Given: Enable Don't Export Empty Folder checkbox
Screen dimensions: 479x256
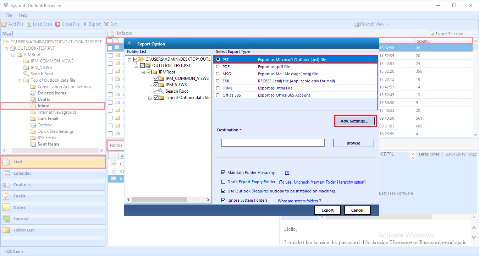Looking at the screenshot, I should (x=224, y=182).
